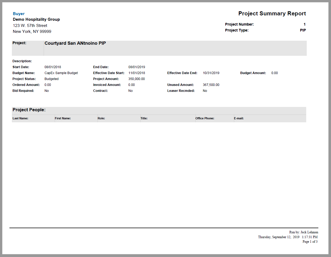Image resolution: width=331 pixels, height=257 pixels.
Task: Select the Start Date 08/01/2018 value
Action: coord(53,67)
